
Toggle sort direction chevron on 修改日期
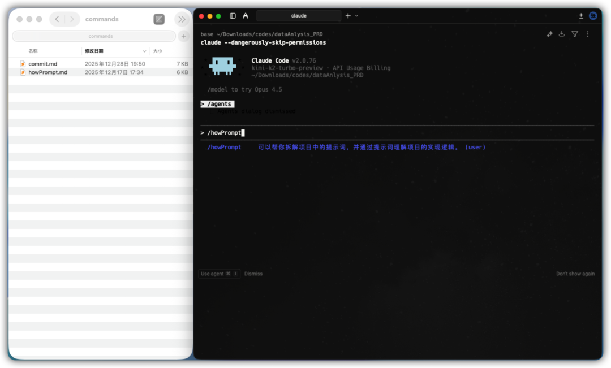point(145,51)
